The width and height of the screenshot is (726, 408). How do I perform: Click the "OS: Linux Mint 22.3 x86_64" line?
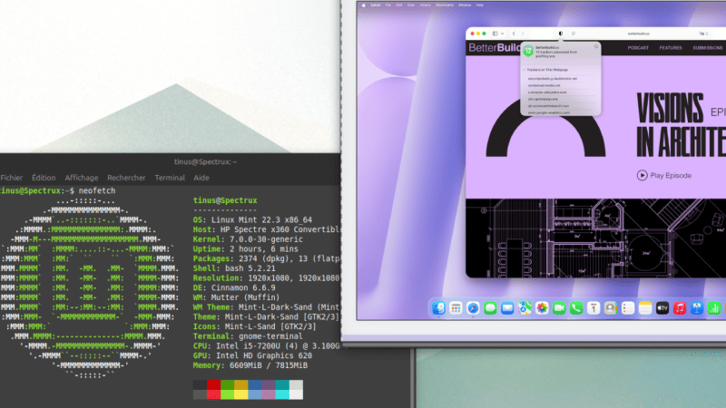(252, 219)
